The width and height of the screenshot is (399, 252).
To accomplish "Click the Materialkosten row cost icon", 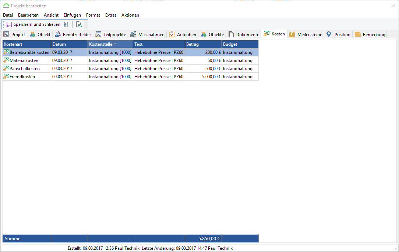I will pos(6,60).
